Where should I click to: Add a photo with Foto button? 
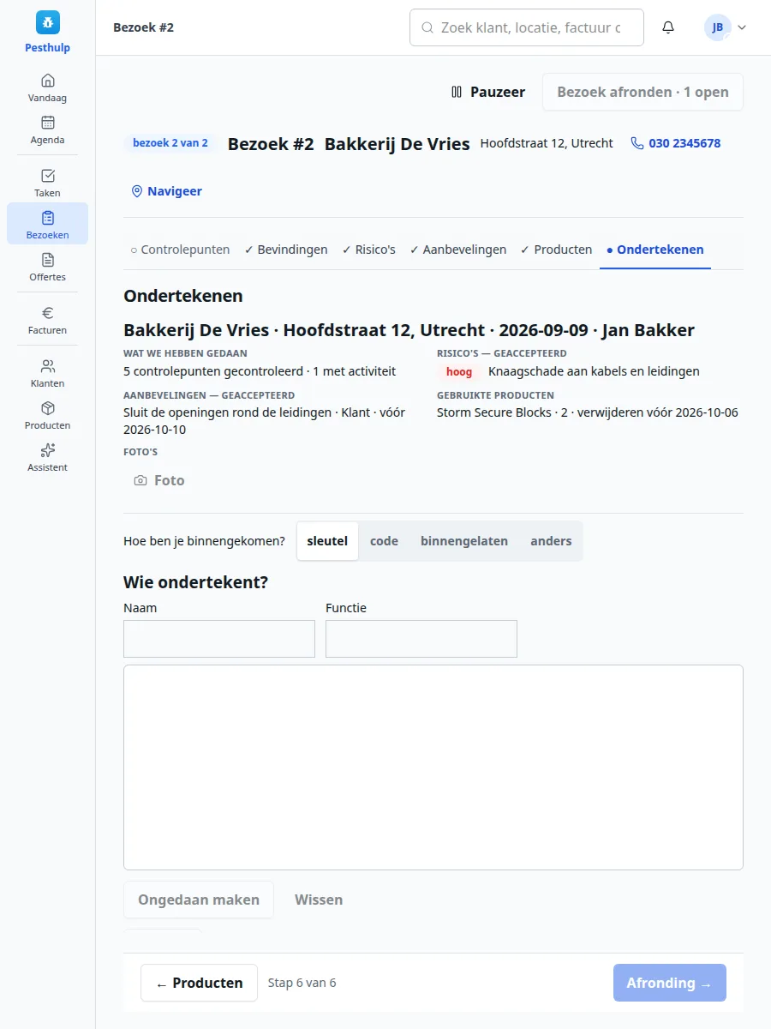tap(159, 480)
